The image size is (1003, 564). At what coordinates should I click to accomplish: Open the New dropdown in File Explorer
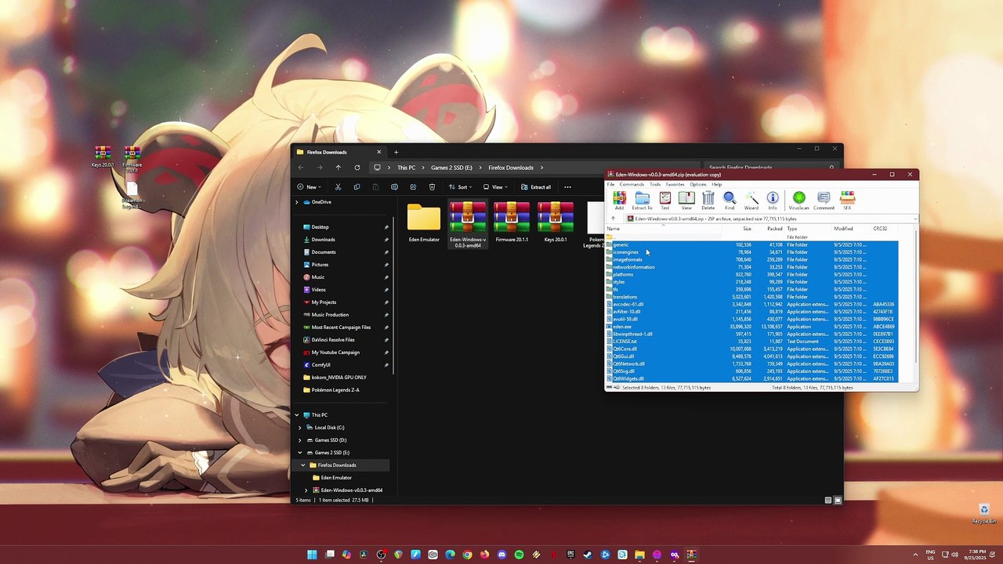(x=310, y=187)
